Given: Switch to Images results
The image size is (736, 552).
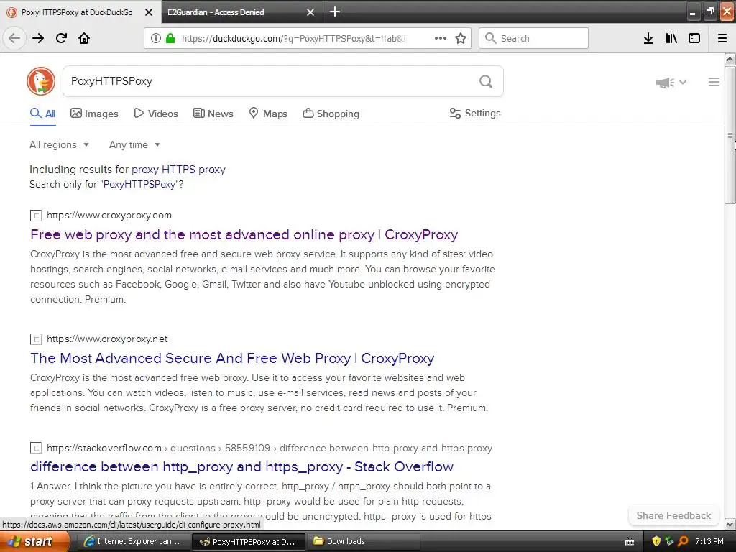Looking at the screenshot, I should tap(94, 114).
